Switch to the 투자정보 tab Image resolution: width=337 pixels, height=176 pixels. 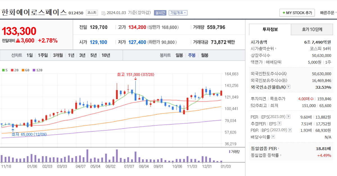click(270, 30)
